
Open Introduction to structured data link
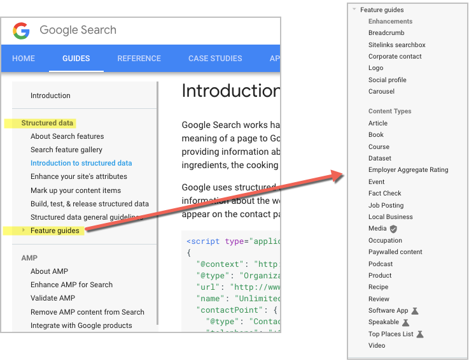tap(81, 163)
